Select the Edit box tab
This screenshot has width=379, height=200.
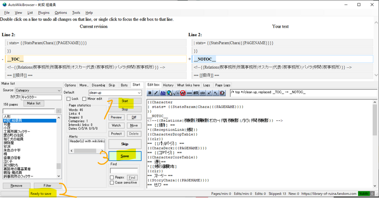pos(154,85)
